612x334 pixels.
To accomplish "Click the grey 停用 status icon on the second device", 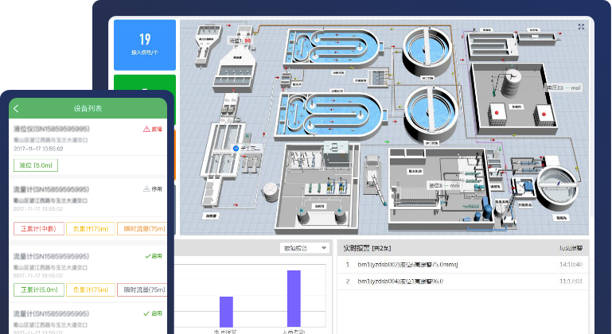I will pyautogui.click(x=146, y=189).
